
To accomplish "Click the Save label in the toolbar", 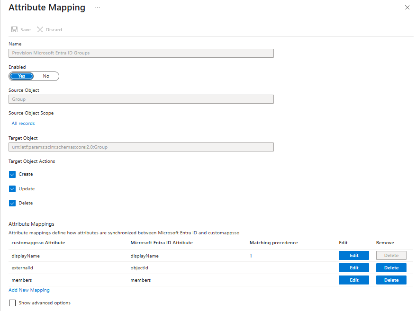I will coord(26,30).
